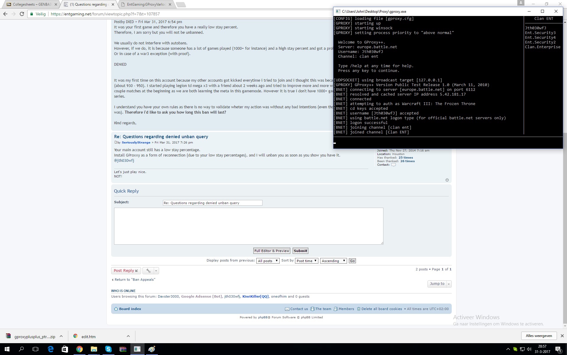Open the Action Center notifications
Screen dimensions: 567x355
558,349
